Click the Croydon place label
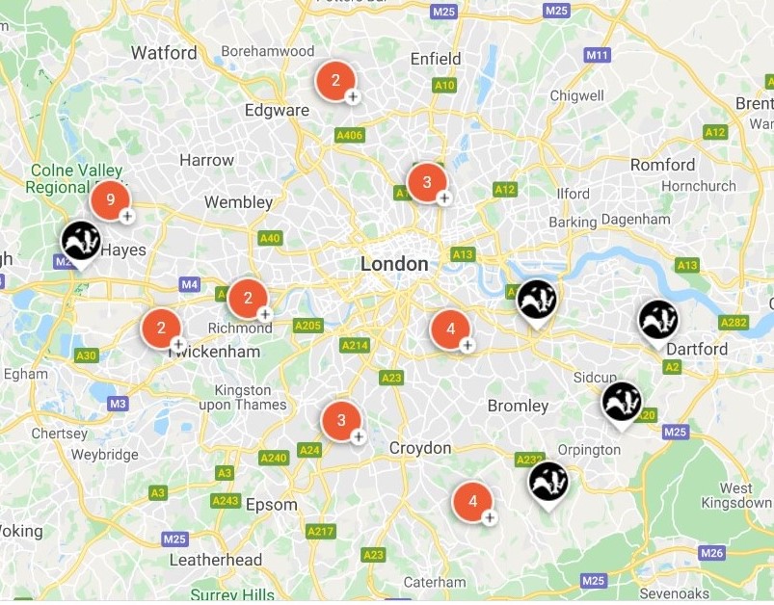This screenshot has width=774, height=605. (420, 448)
